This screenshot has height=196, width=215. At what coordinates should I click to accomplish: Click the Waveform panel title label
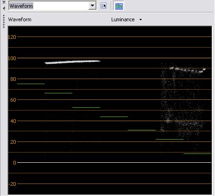(x=19, y=19)
